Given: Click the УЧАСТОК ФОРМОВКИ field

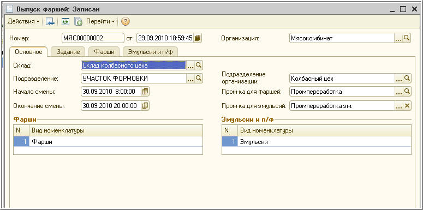Looking at the screenshot, I should [134, 79].
